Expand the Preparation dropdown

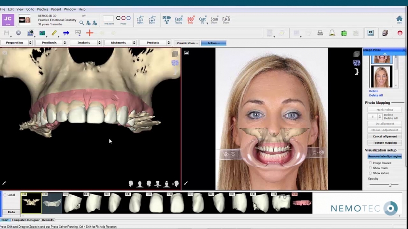click(30, 43)
